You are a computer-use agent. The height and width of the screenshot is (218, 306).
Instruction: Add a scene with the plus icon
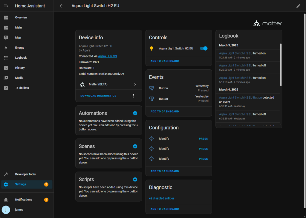click(135, 146)
